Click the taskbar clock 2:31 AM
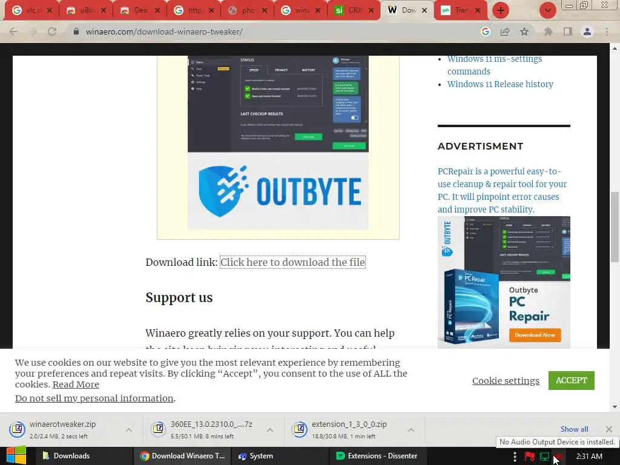620x465 pixels. coord(589,457)
